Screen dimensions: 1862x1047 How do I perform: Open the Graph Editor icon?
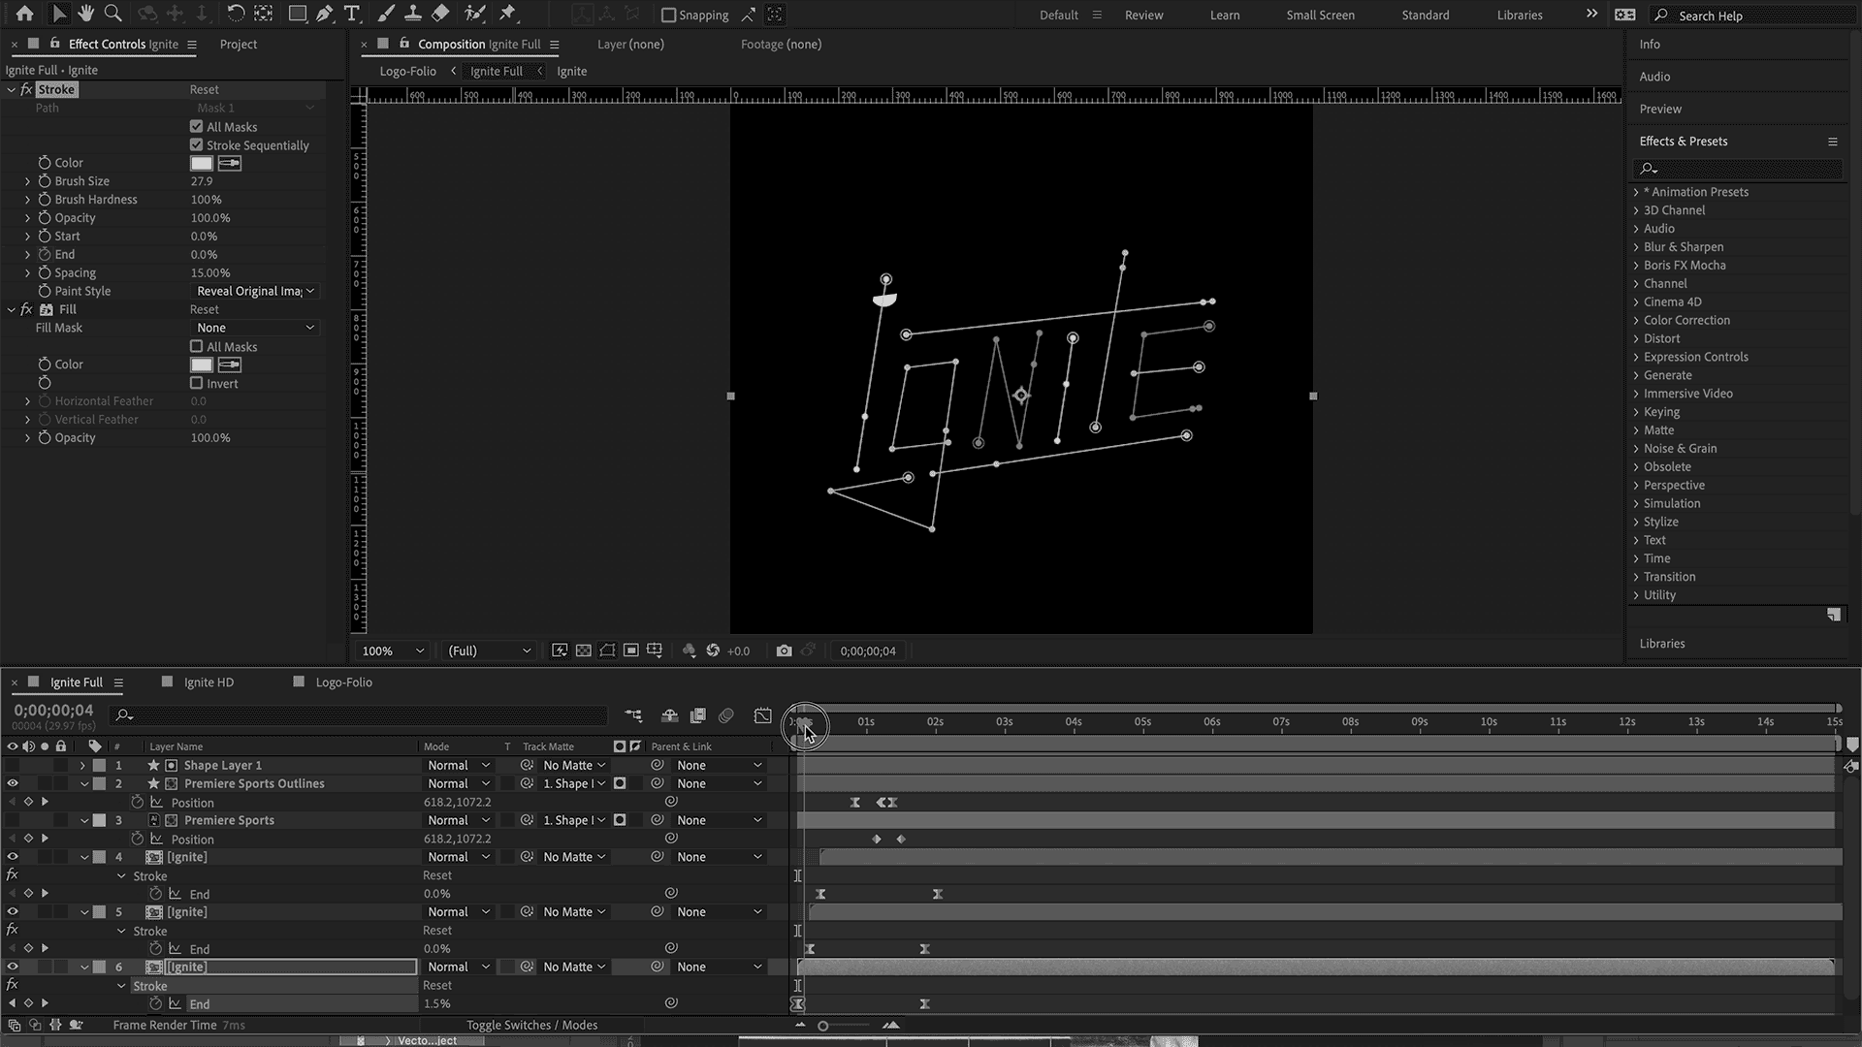763,715
